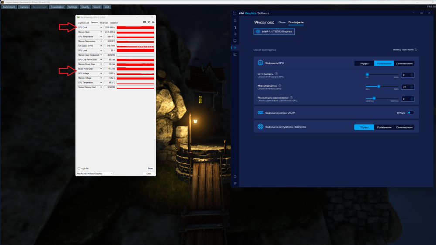Open the Intel Arc B580 GPU selector dropdown
The width and height of the screenshot is (436, 245).
[95, 174]
